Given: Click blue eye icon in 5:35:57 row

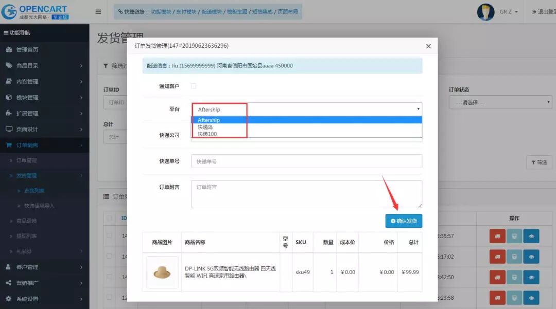Looking at the screenshot, I should pos(531,236).
